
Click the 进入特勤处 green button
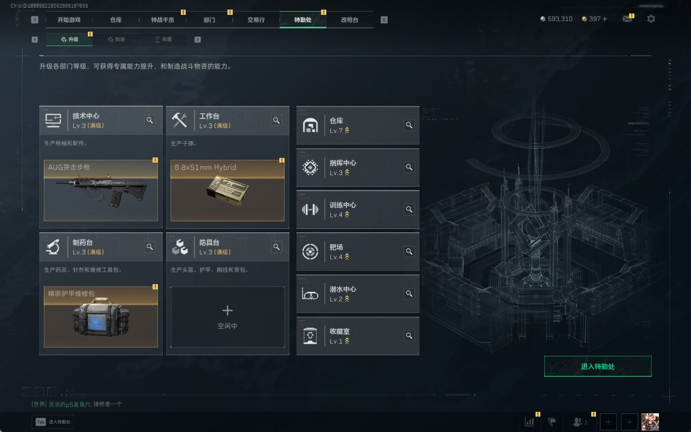click(x=597, y=366)
